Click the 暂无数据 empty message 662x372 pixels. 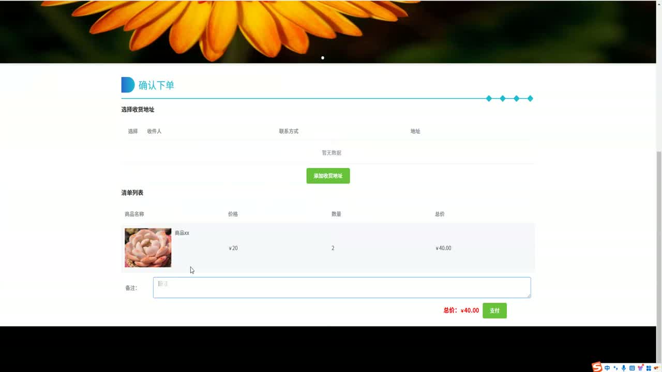click(332, 153)
